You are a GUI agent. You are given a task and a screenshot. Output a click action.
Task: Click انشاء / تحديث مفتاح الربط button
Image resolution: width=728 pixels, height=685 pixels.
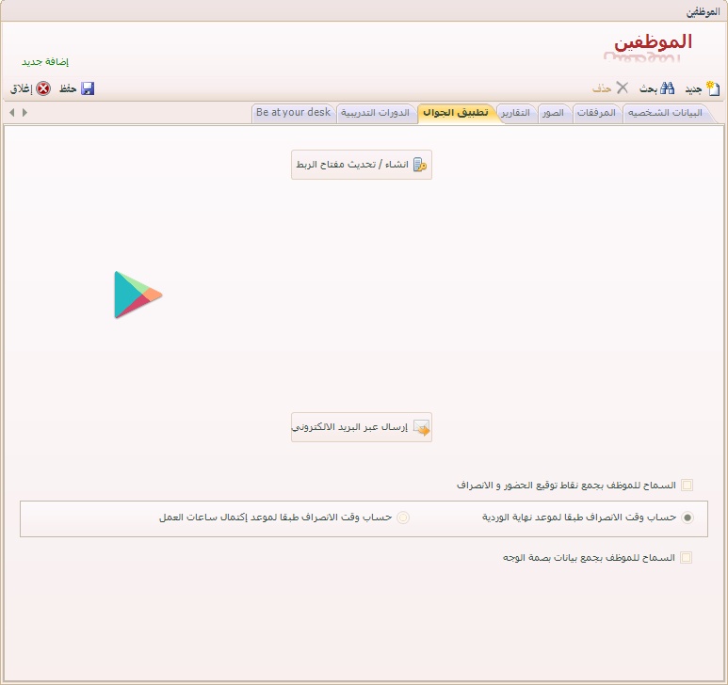(362, 165)
